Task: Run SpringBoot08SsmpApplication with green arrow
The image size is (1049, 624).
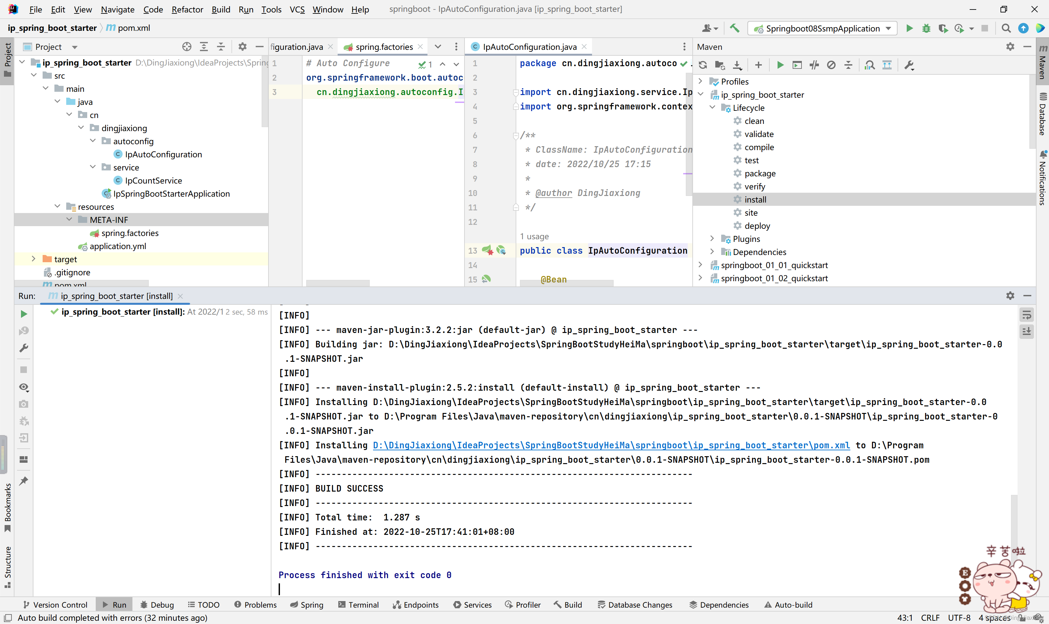Action: (909, 28)
